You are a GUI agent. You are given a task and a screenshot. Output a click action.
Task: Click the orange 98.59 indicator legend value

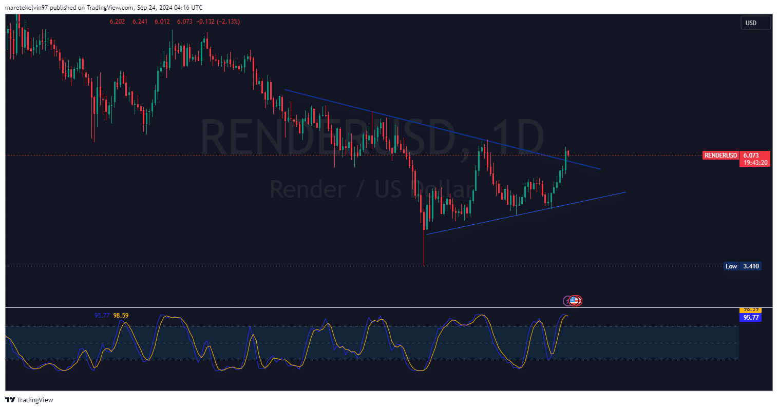pos(121,316)
